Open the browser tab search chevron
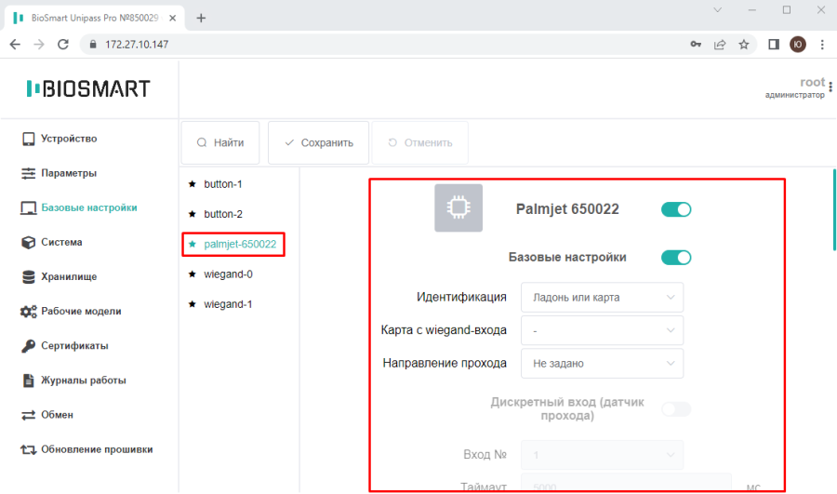This screenshot has width=837, height=494. click(717, 10)
